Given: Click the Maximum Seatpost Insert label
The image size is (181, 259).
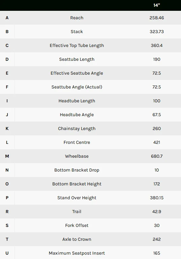Looking at the screenshot, I should [77, 253].
